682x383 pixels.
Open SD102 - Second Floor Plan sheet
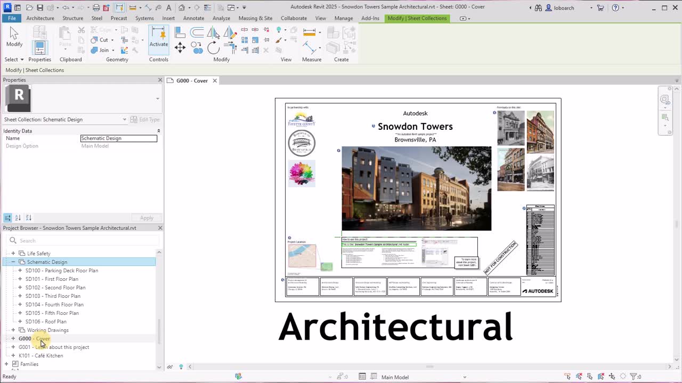click(x=55, y=287)
